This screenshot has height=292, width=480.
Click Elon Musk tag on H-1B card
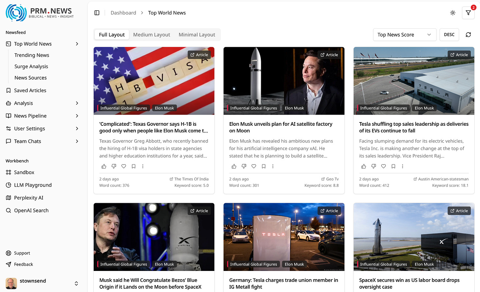coord(164,108)
